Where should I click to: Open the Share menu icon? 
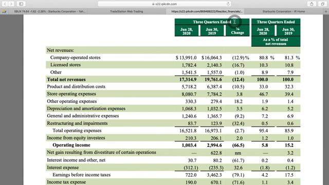pos(312,4)
